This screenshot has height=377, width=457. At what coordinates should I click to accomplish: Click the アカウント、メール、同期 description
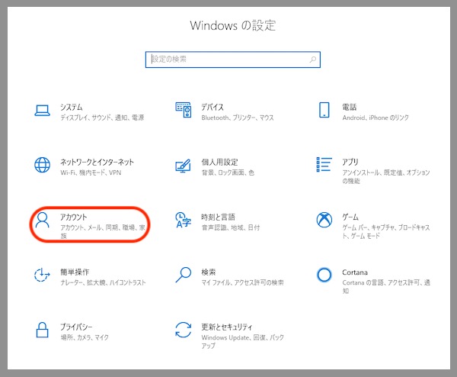[x=103, y=231]
